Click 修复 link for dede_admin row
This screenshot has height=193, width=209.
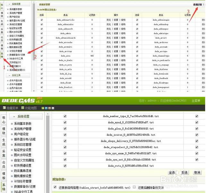click(x=116, y=33)
